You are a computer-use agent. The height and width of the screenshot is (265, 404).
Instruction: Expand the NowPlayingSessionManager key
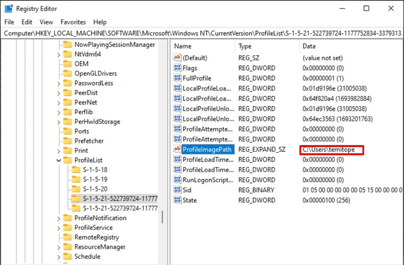pos(58,45)
